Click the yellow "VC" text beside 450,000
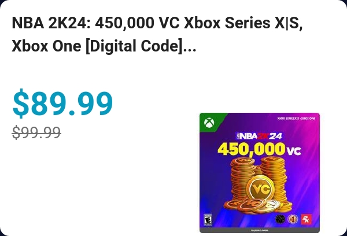347x236 pixels. pos(293,151)
